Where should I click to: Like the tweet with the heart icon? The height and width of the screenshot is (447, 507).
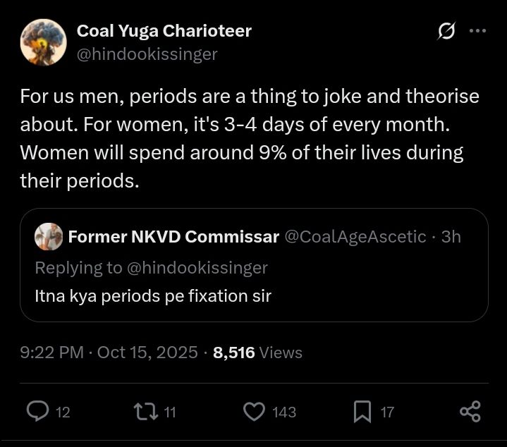(254, 412)
